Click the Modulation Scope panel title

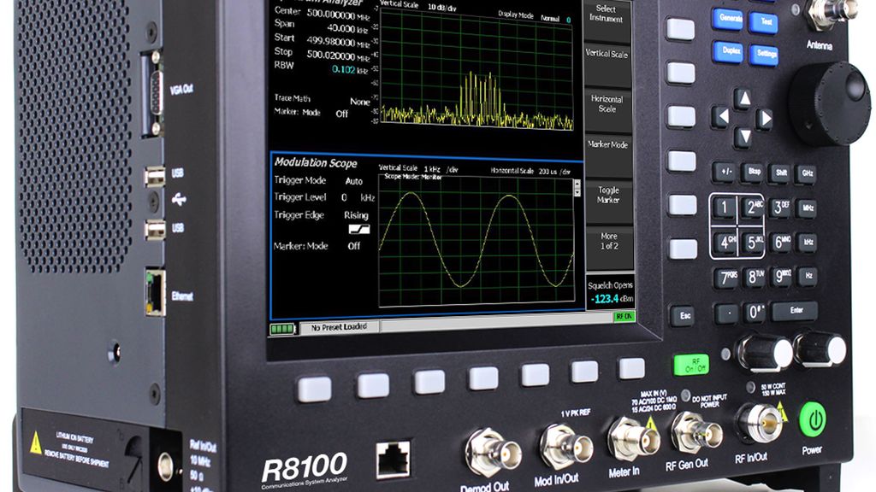(316, 163)
